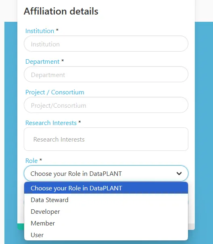Click the chevron arrow in Role dropdown

point(179,173)
